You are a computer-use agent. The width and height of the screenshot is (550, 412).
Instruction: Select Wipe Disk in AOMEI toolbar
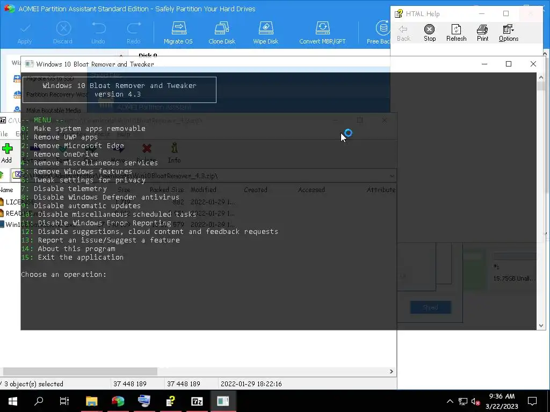(265, 33)
